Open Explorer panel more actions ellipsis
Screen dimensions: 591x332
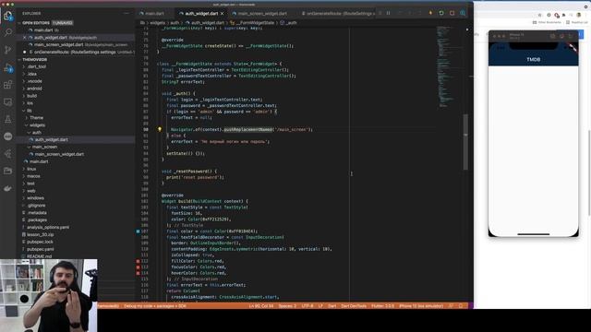[x=126, y=13]
